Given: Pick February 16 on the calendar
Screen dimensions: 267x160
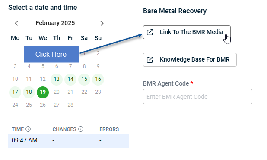Looking at the screenshot, I should click(x=98, y=79).
